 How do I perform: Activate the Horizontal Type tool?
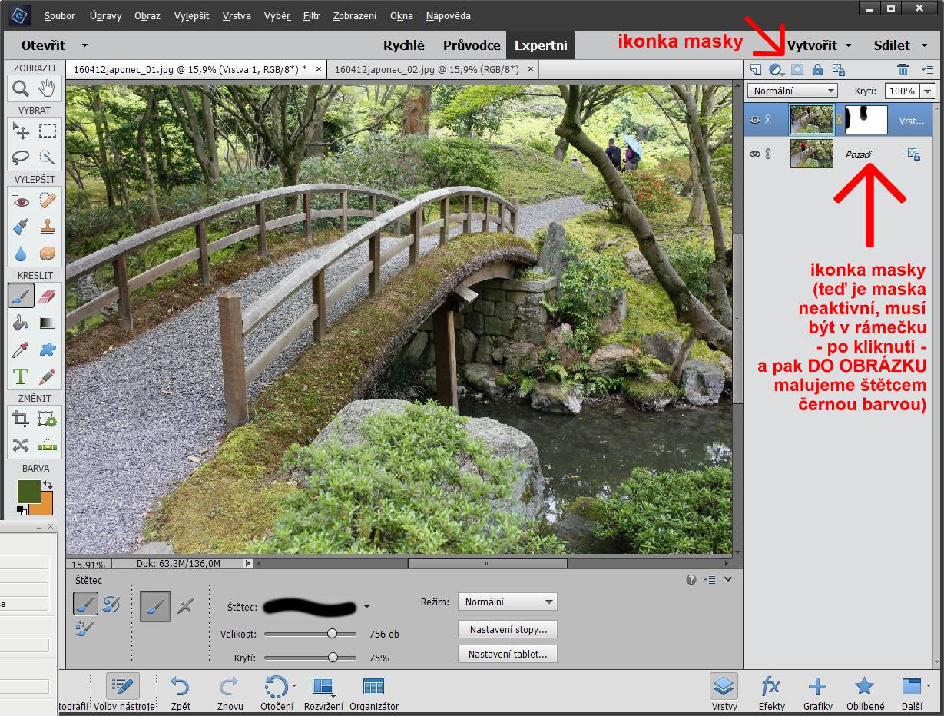(21, 376)
